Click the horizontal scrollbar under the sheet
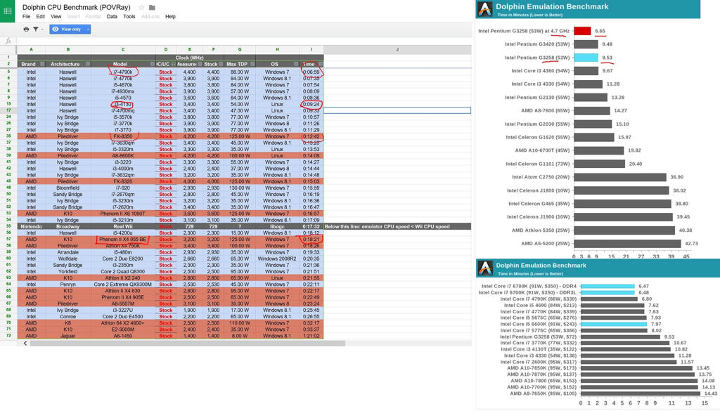Image resolution: width=720 pixels, height=411 pixels. [x=187, y=343]
